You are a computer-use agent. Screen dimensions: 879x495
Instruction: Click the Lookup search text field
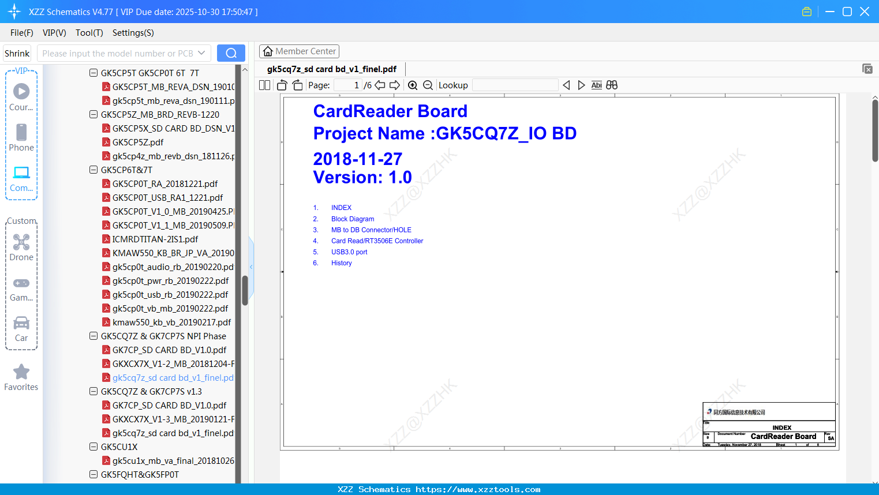(x=515, y=85)
